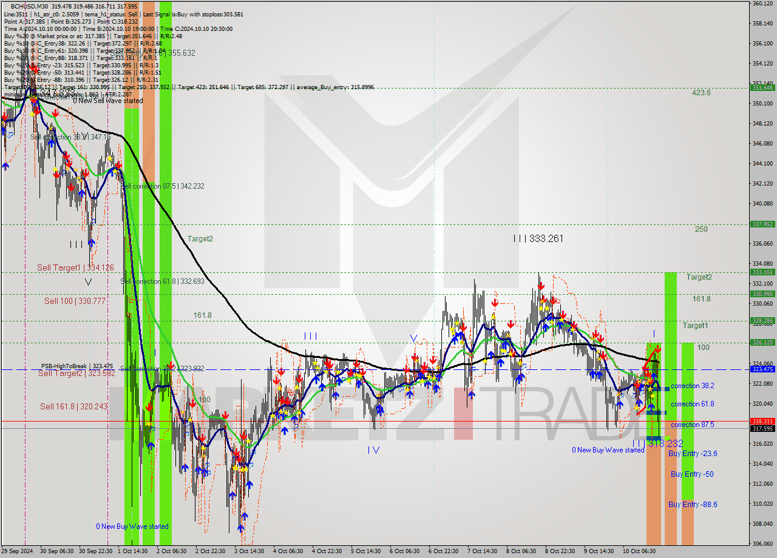The width and height of the screenshot is (777, 558).
Task: Click the 'Point A:317.385' info line
Action: point(24,21)
